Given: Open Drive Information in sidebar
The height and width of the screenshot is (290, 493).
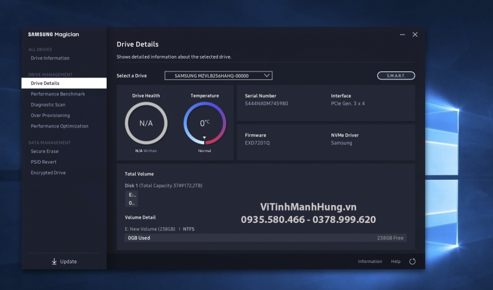Looking at the screenshot, I should tap(50, 58).
